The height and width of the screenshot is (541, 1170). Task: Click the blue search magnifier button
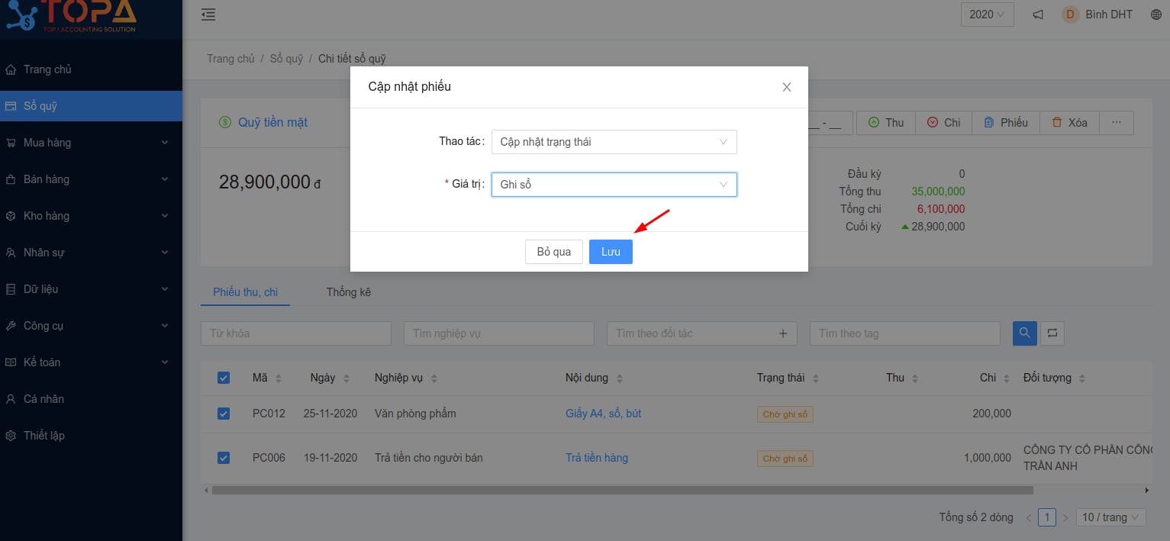point(1025,333)
